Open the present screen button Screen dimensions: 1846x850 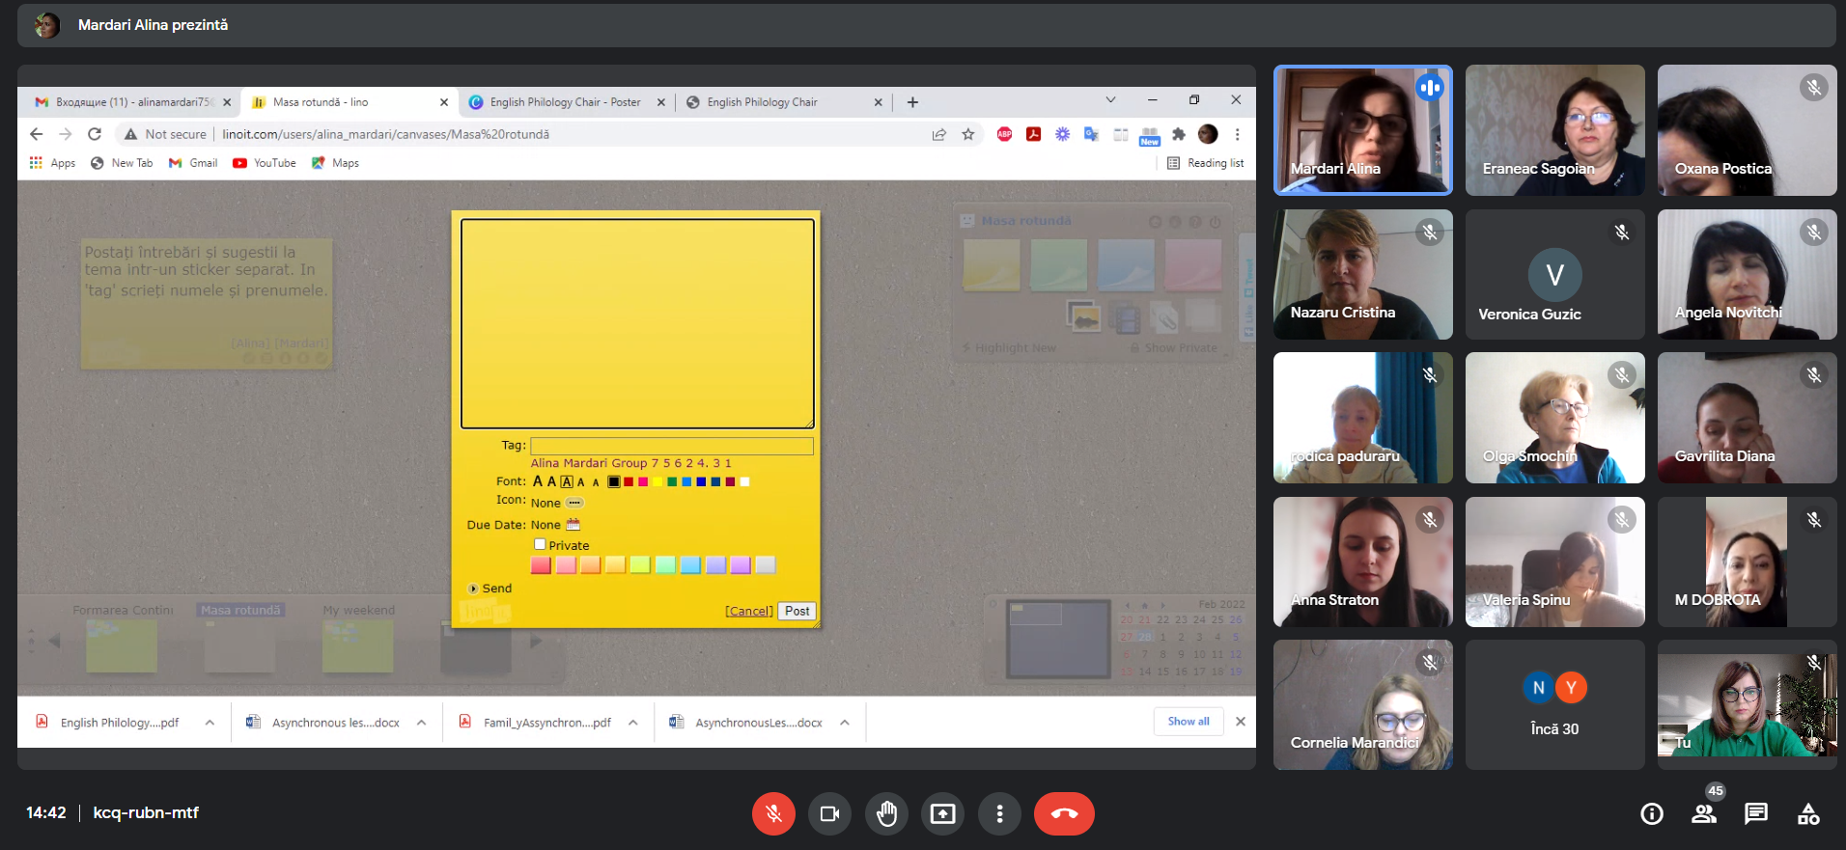942,814
